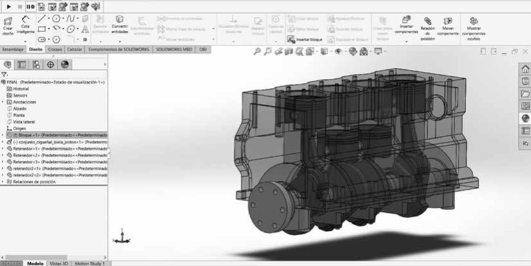531x266 pixels.
Task: Select the Rectangle sketch tool
Action: 42,29
